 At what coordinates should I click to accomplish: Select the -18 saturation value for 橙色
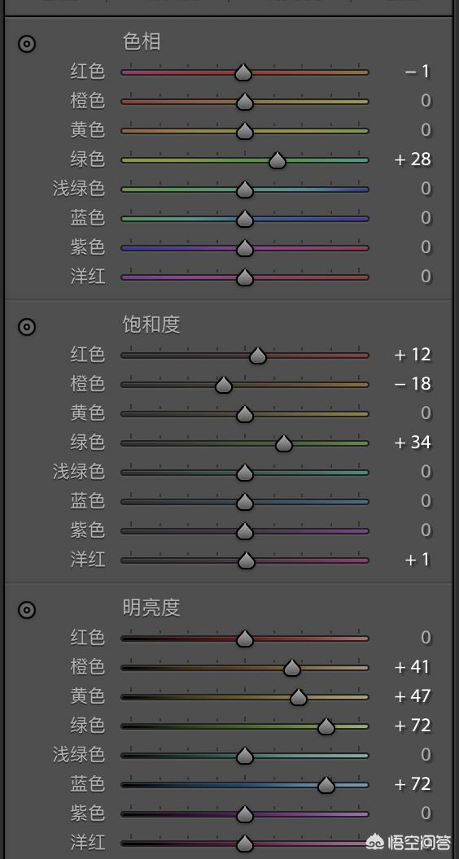pyautogui.click(x=413, y=384)
